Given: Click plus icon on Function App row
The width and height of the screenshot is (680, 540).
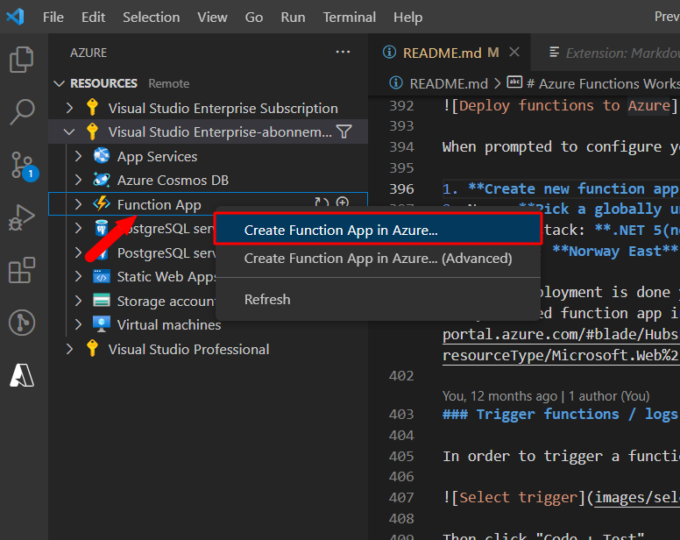Looking at the screenshot, I should (343, 202).
